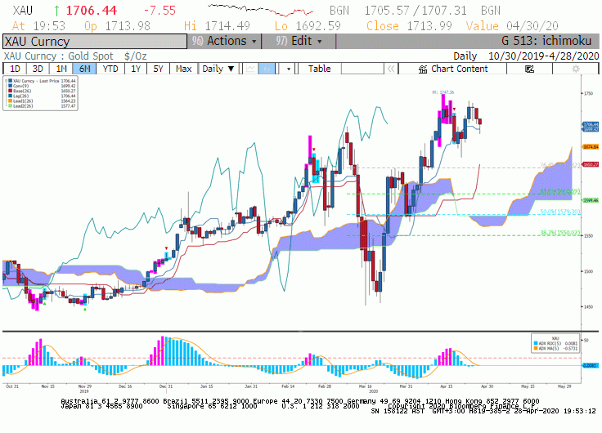Click the bid/ask 1705.57 /1707.31 quote
The height and width of the screenshot is (433, 602).
tap(416, 11)
